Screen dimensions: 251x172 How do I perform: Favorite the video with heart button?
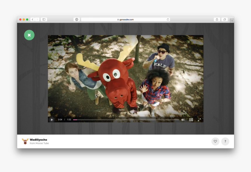(215, 141)
